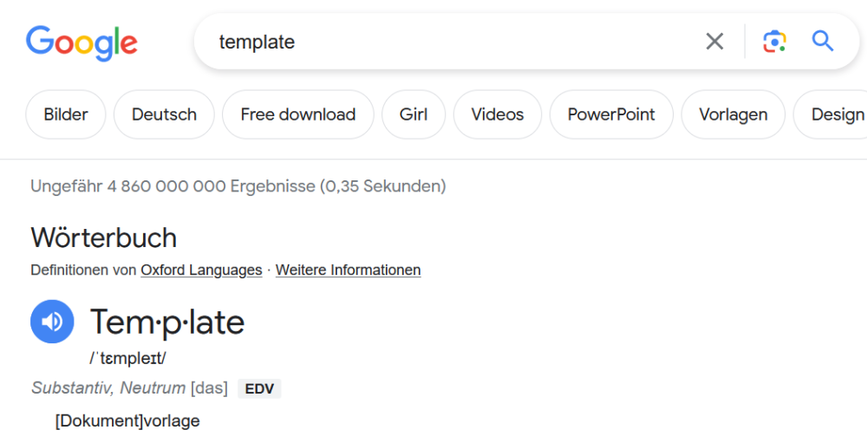Click the magnifying glass search button
The width and height of the screenshot is (867, 443).
[x=823, y=42]
